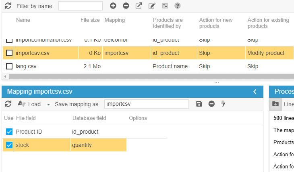Image resolution: width=294 pixels, height=172 pixels.
Task: Refresh the import file list
Action: click(8, 6)
